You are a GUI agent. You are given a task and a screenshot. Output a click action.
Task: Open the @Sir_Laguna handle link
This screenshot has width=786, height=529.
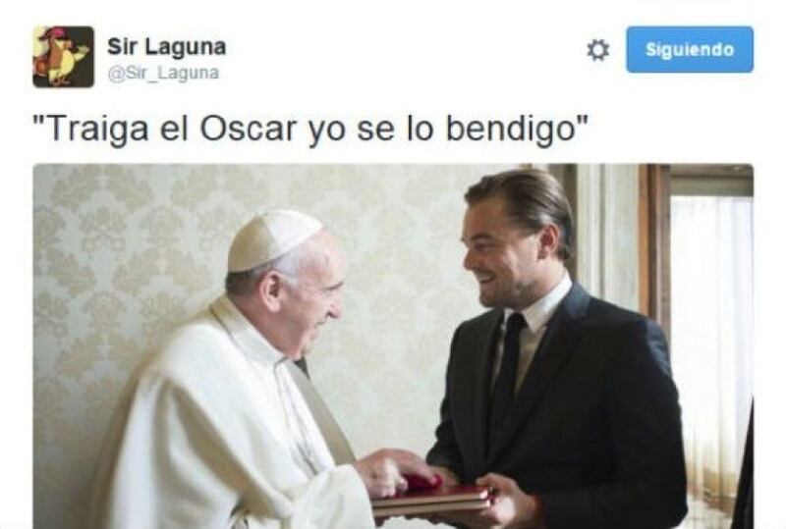pos(163,74)
